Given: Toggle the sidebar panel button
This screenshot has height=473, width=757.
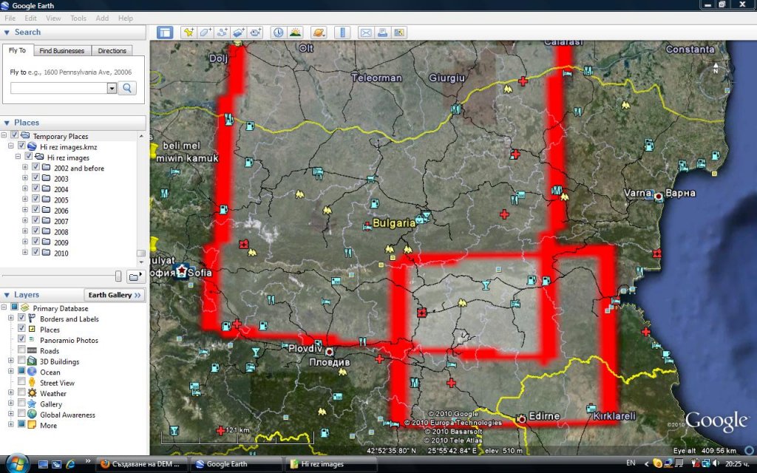Looking at the screenshot, I should click(x=165, y=33).
